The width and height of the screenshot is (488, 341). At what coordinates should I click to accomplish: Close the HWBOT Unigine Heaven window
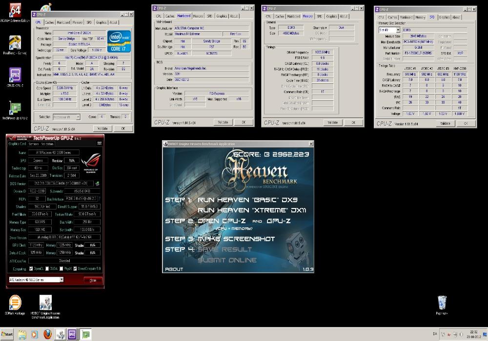point(310,144)
